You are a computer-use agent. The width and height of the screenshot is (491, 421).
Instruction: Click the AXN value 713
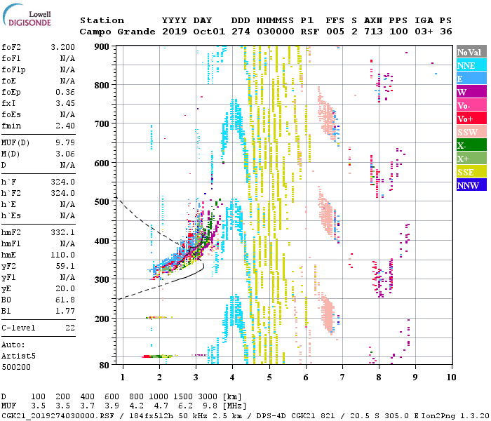coord(373,32)
